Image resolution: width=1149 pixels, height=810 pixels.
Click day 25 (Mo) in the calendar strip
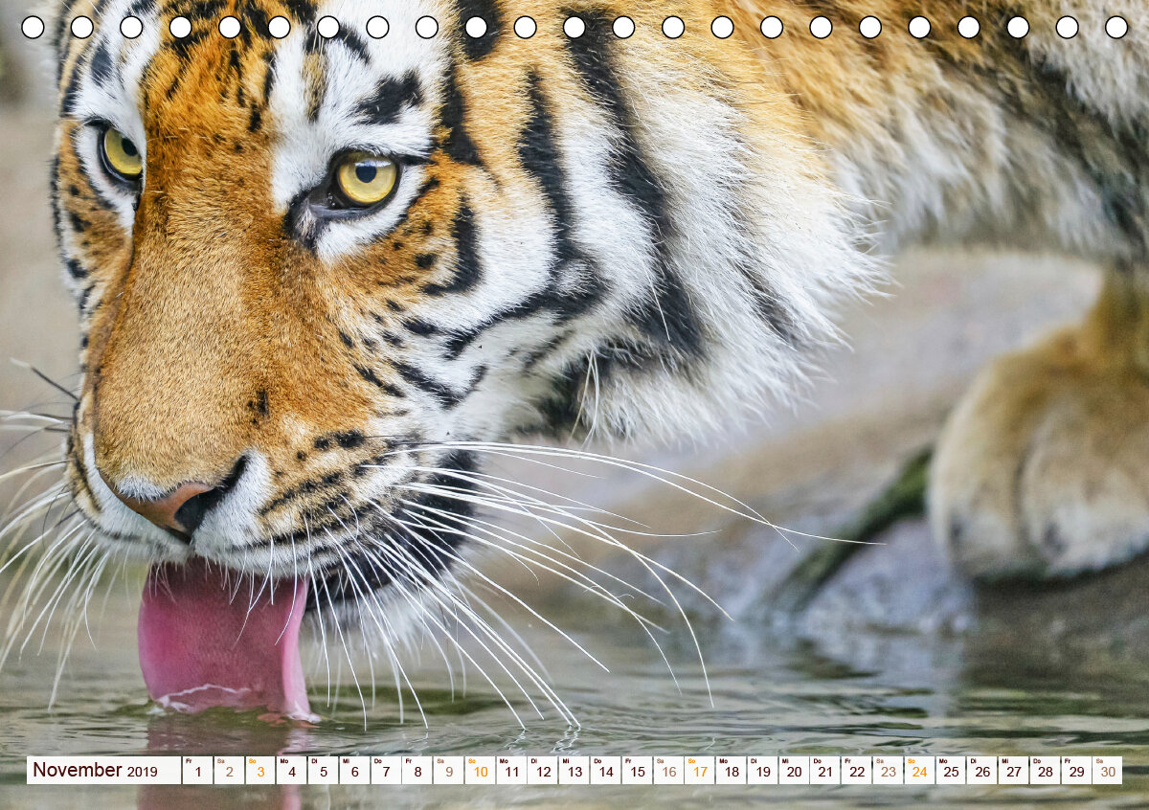950,770
